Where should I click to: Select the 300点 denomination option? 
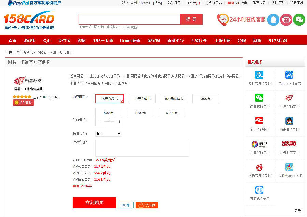[206, 99]
